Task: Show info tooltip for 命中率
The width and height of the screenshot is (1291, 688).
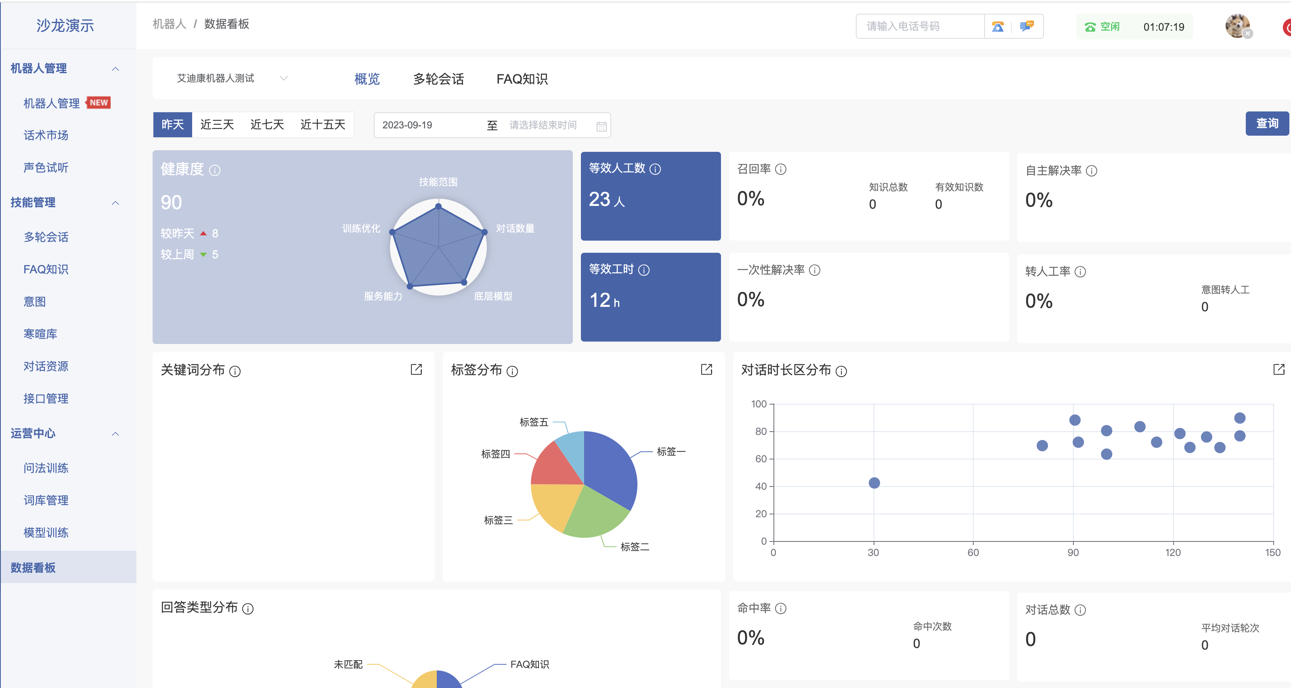Action: tap(781, 609)
